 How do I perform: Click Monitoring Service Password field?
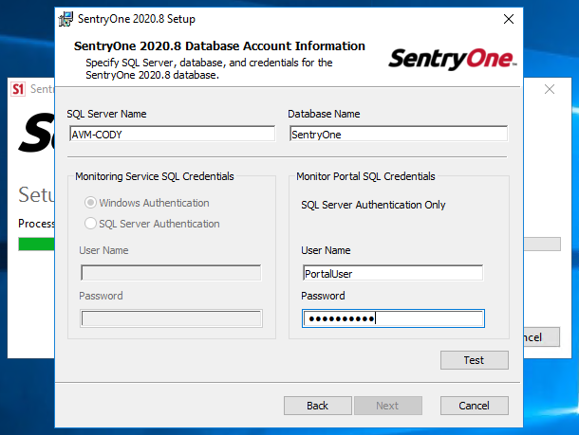click(x=171, y=318)
